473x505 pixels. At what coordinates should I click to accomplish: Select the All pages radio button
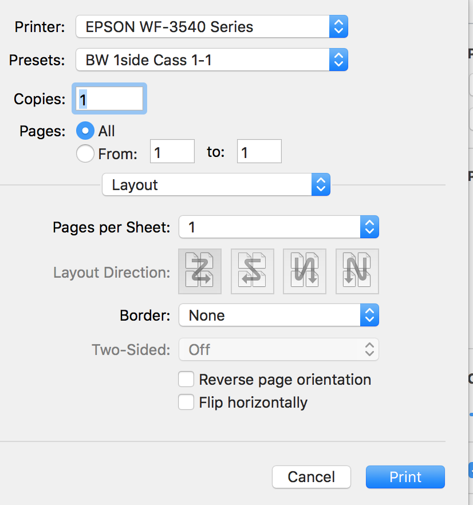click(85, 131)
